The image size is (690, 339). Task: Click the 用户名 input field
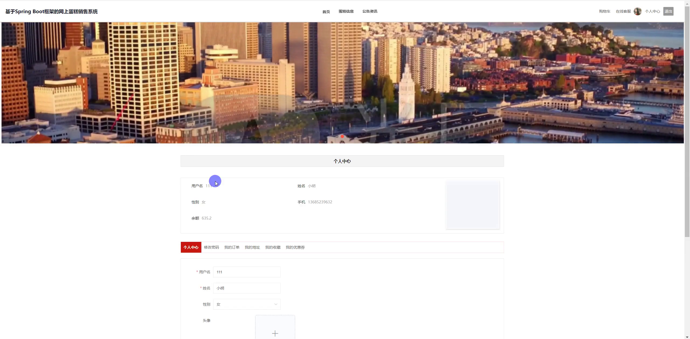(246, 272)
